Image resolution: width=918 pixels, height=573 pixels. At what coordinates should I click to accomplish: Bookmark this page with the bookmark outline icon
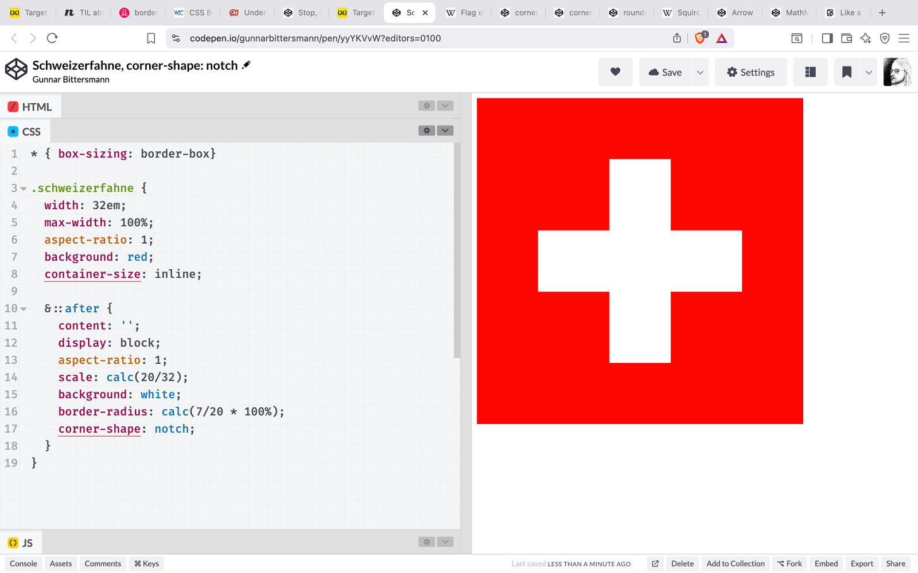click(x=151, y=38)
